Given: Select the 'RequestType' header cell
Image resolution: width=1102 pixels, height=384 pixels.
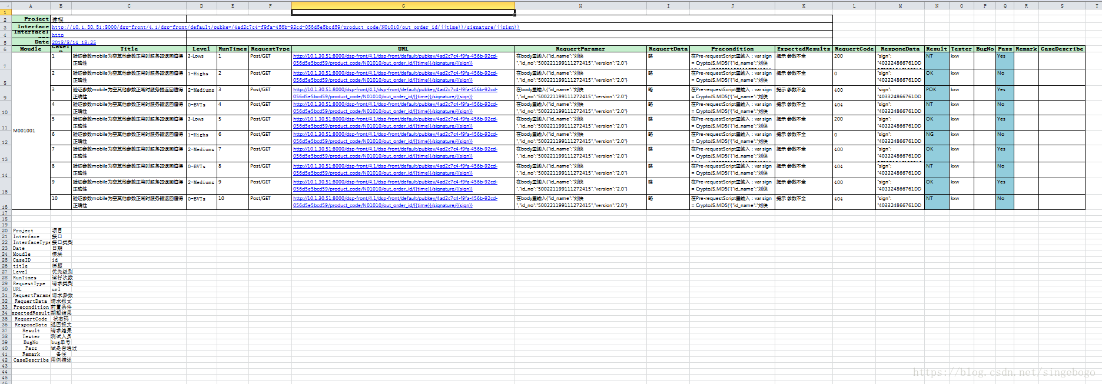Looking at the screenshot, I should click(270, 49).
